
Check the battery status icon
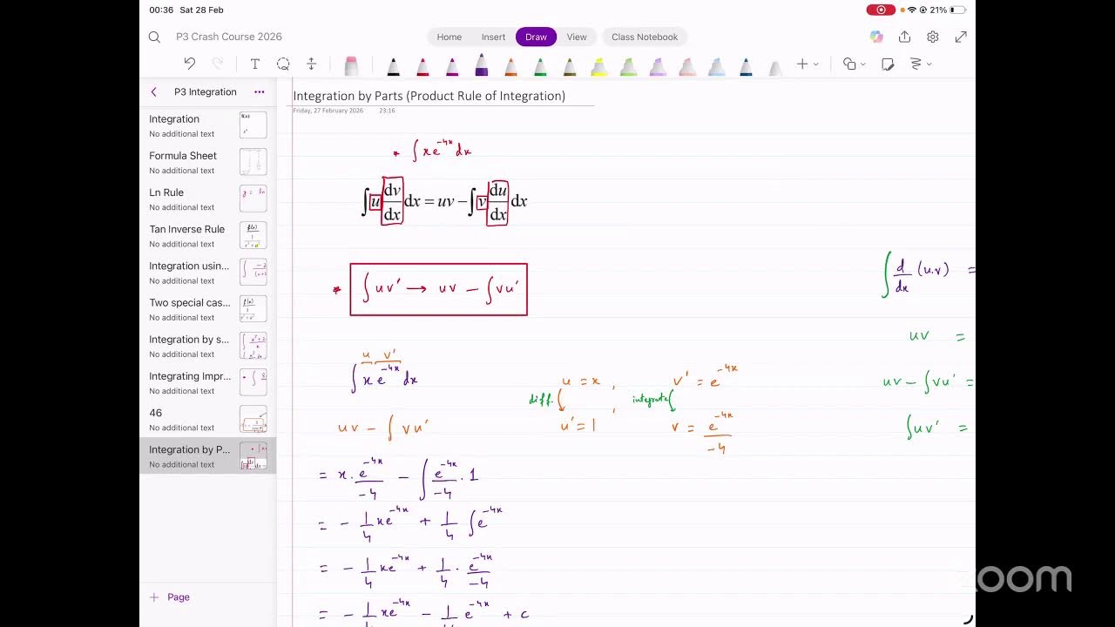pos(958,10)
